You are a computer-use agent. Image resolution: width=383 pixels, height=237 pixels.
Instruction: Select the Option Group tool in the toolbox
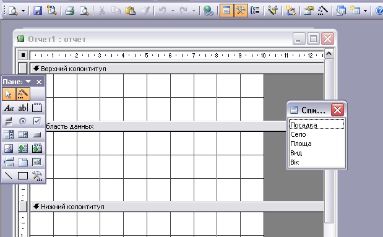coord(37,107)
